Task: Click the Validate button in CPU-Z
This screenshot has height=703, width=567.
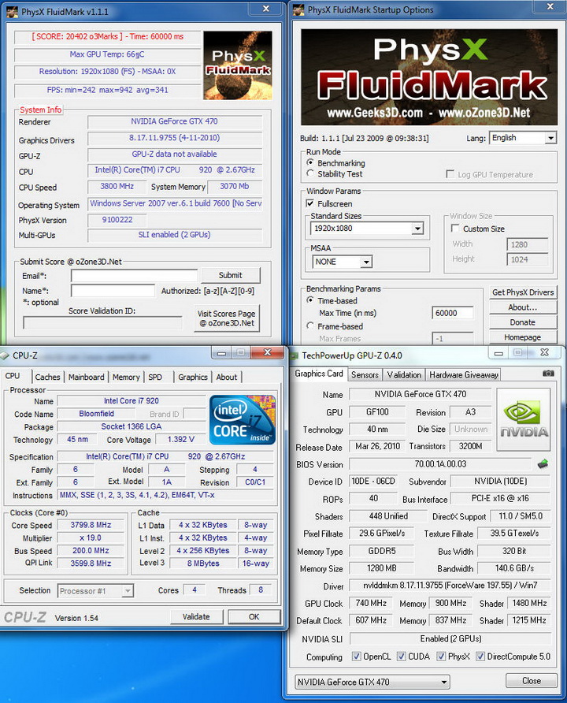Action: click(196, 617)
